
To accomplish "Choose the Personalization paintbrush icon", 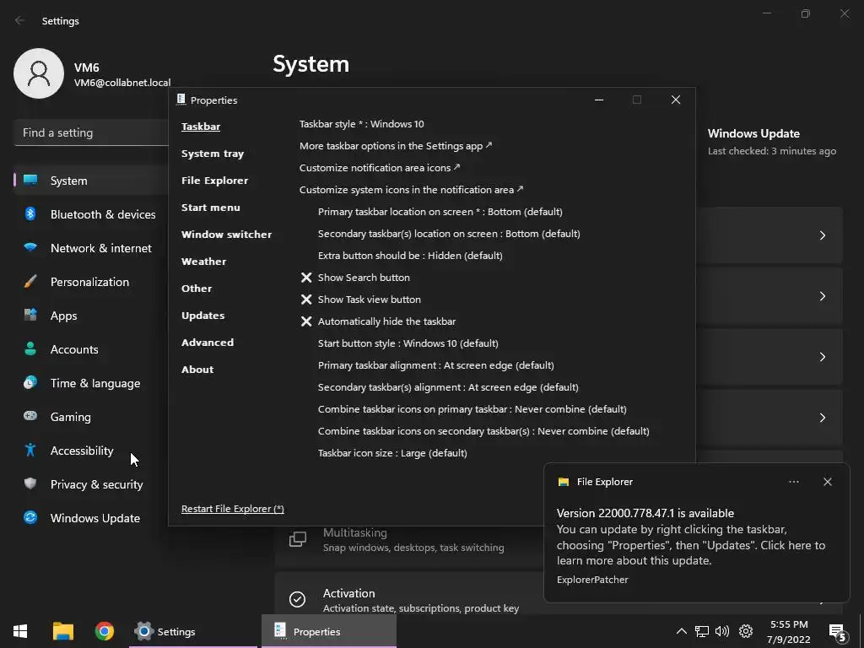I will 30,282.
